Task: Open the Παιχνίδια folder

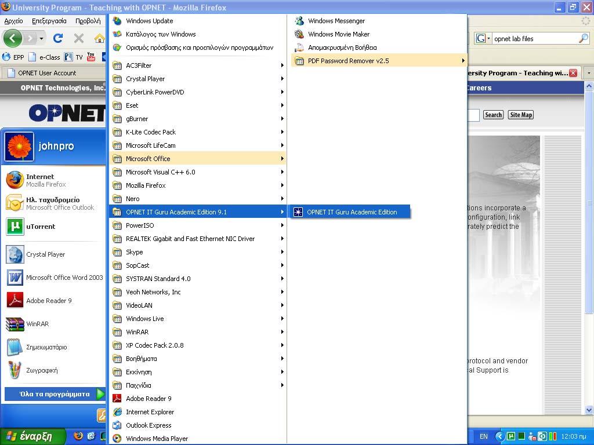Action: 198,385
